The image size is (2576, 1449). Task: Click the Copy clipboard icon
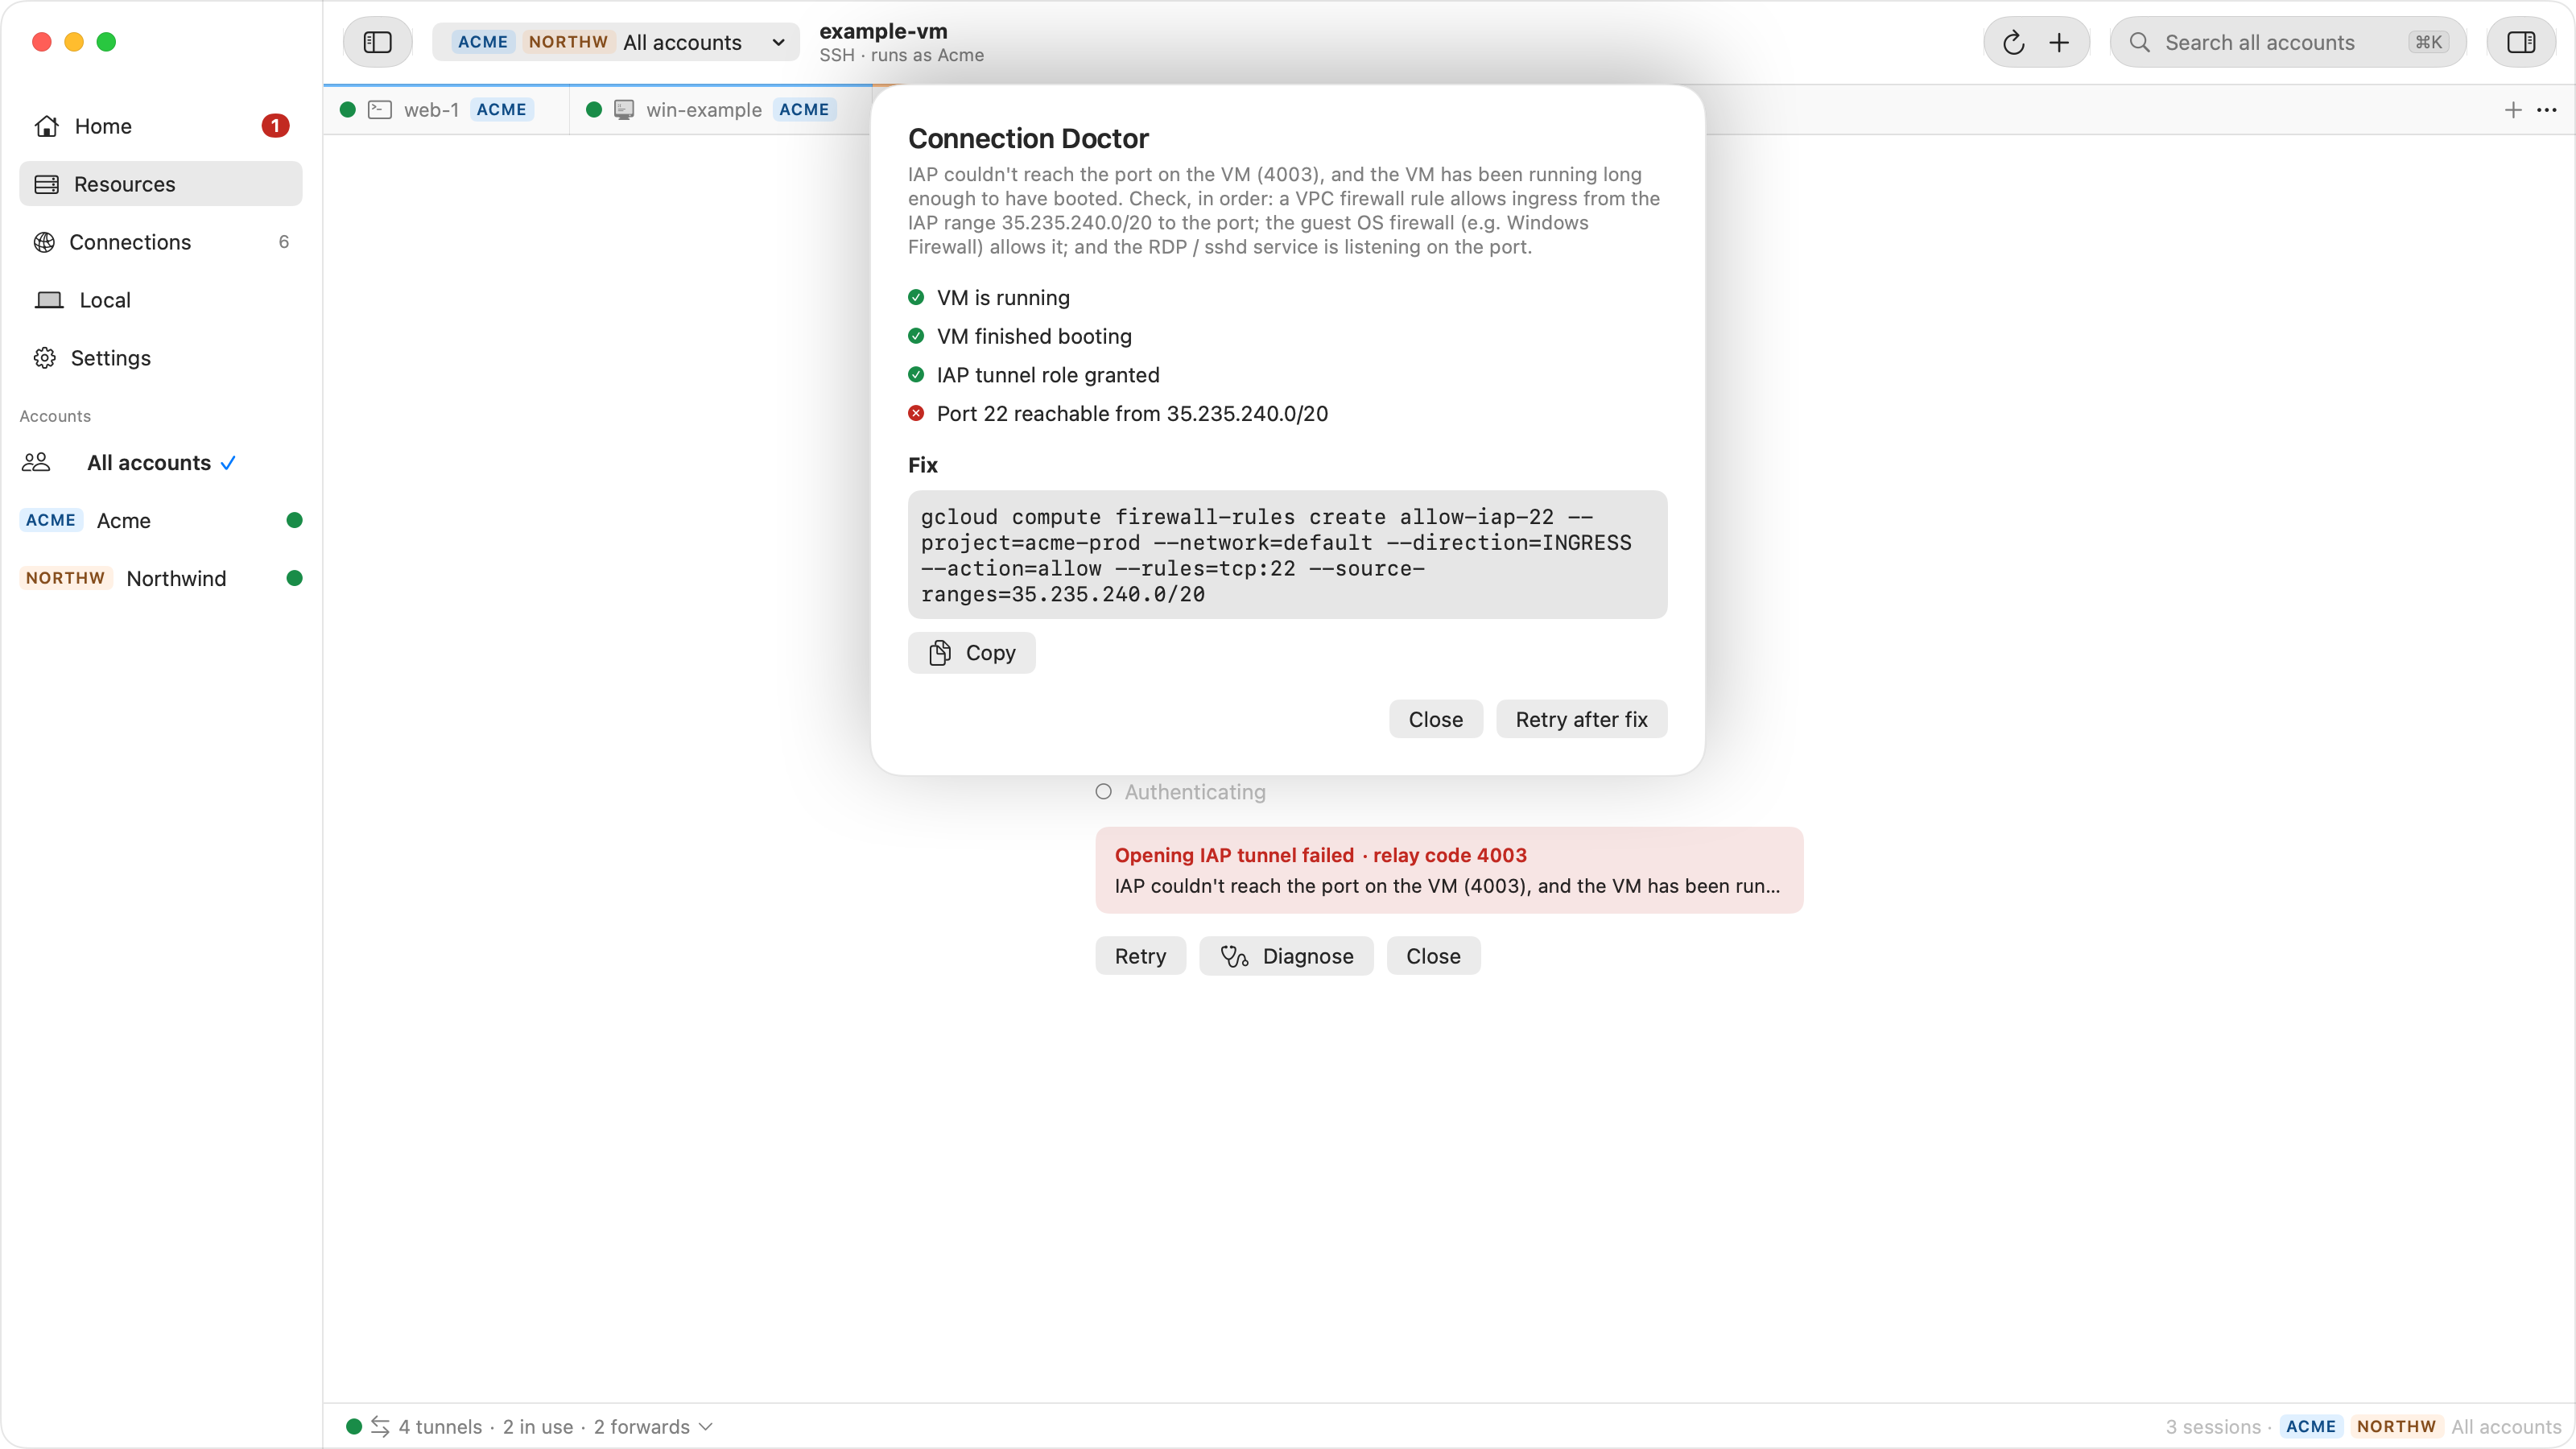pos(940,653)
